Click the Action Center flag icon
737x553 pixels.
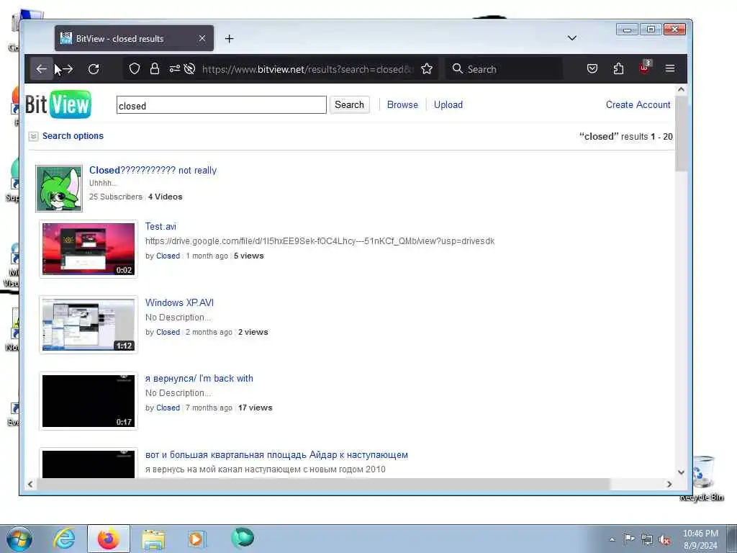[x=629, y=539]
